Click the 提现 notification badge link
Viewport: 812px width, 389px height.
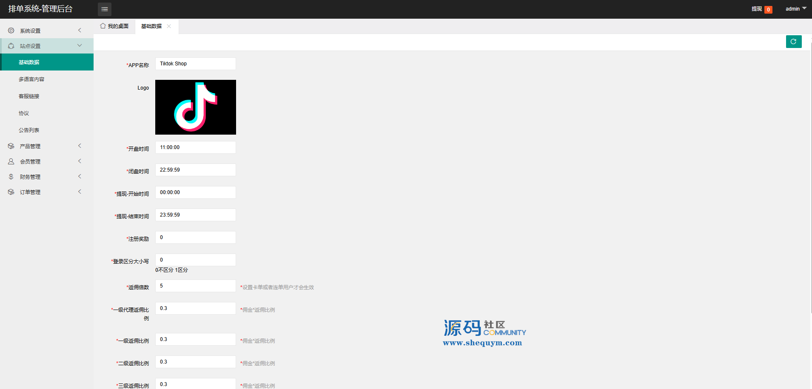click(x=761, y=9)
